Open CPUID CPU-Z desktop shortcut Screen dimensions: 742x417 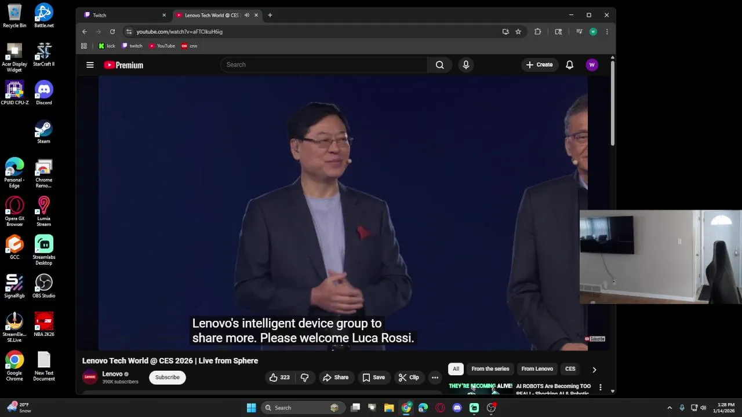pos(14,93)
